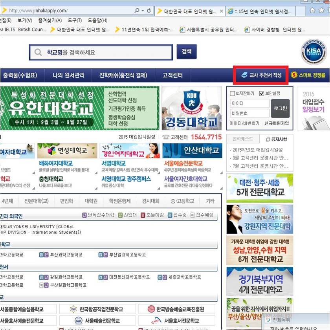The image size is (330, 330).
Task: Click the 비밀번호 input field
Action: click(x=249, y=113)
